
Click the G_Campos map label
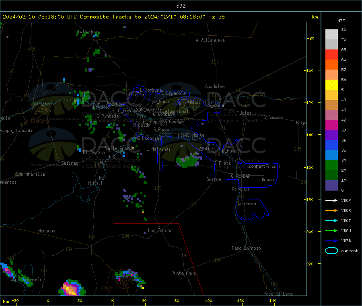click(x=273, y=117)
